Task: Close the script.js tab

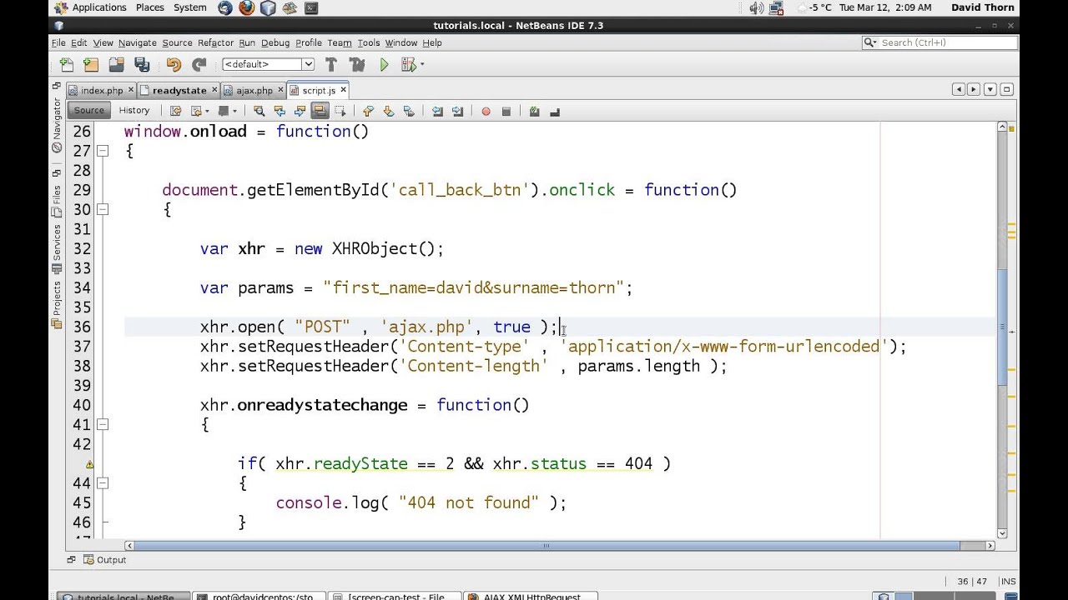Action: point(343,90)
